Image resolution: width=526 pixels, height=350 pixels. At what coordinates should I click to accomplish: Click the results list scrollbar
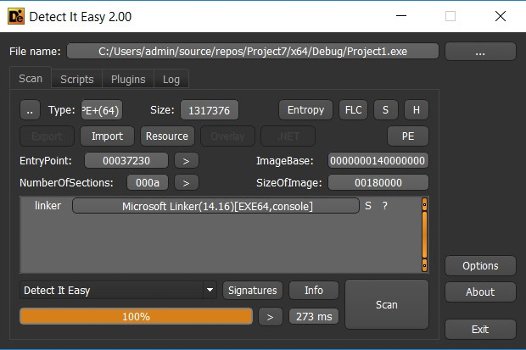click(425, 231)
